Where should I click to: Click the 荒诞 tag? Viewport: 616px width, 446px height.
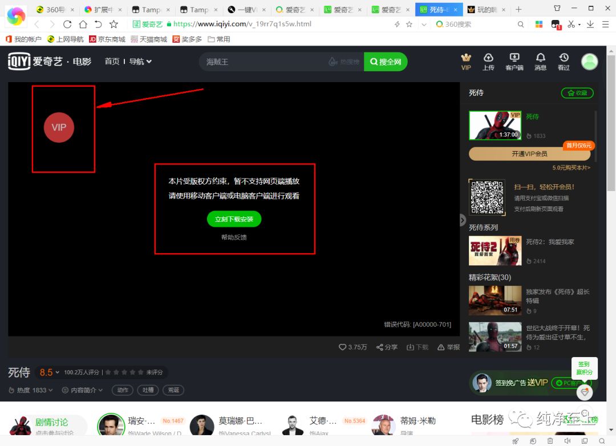point(173,390)
